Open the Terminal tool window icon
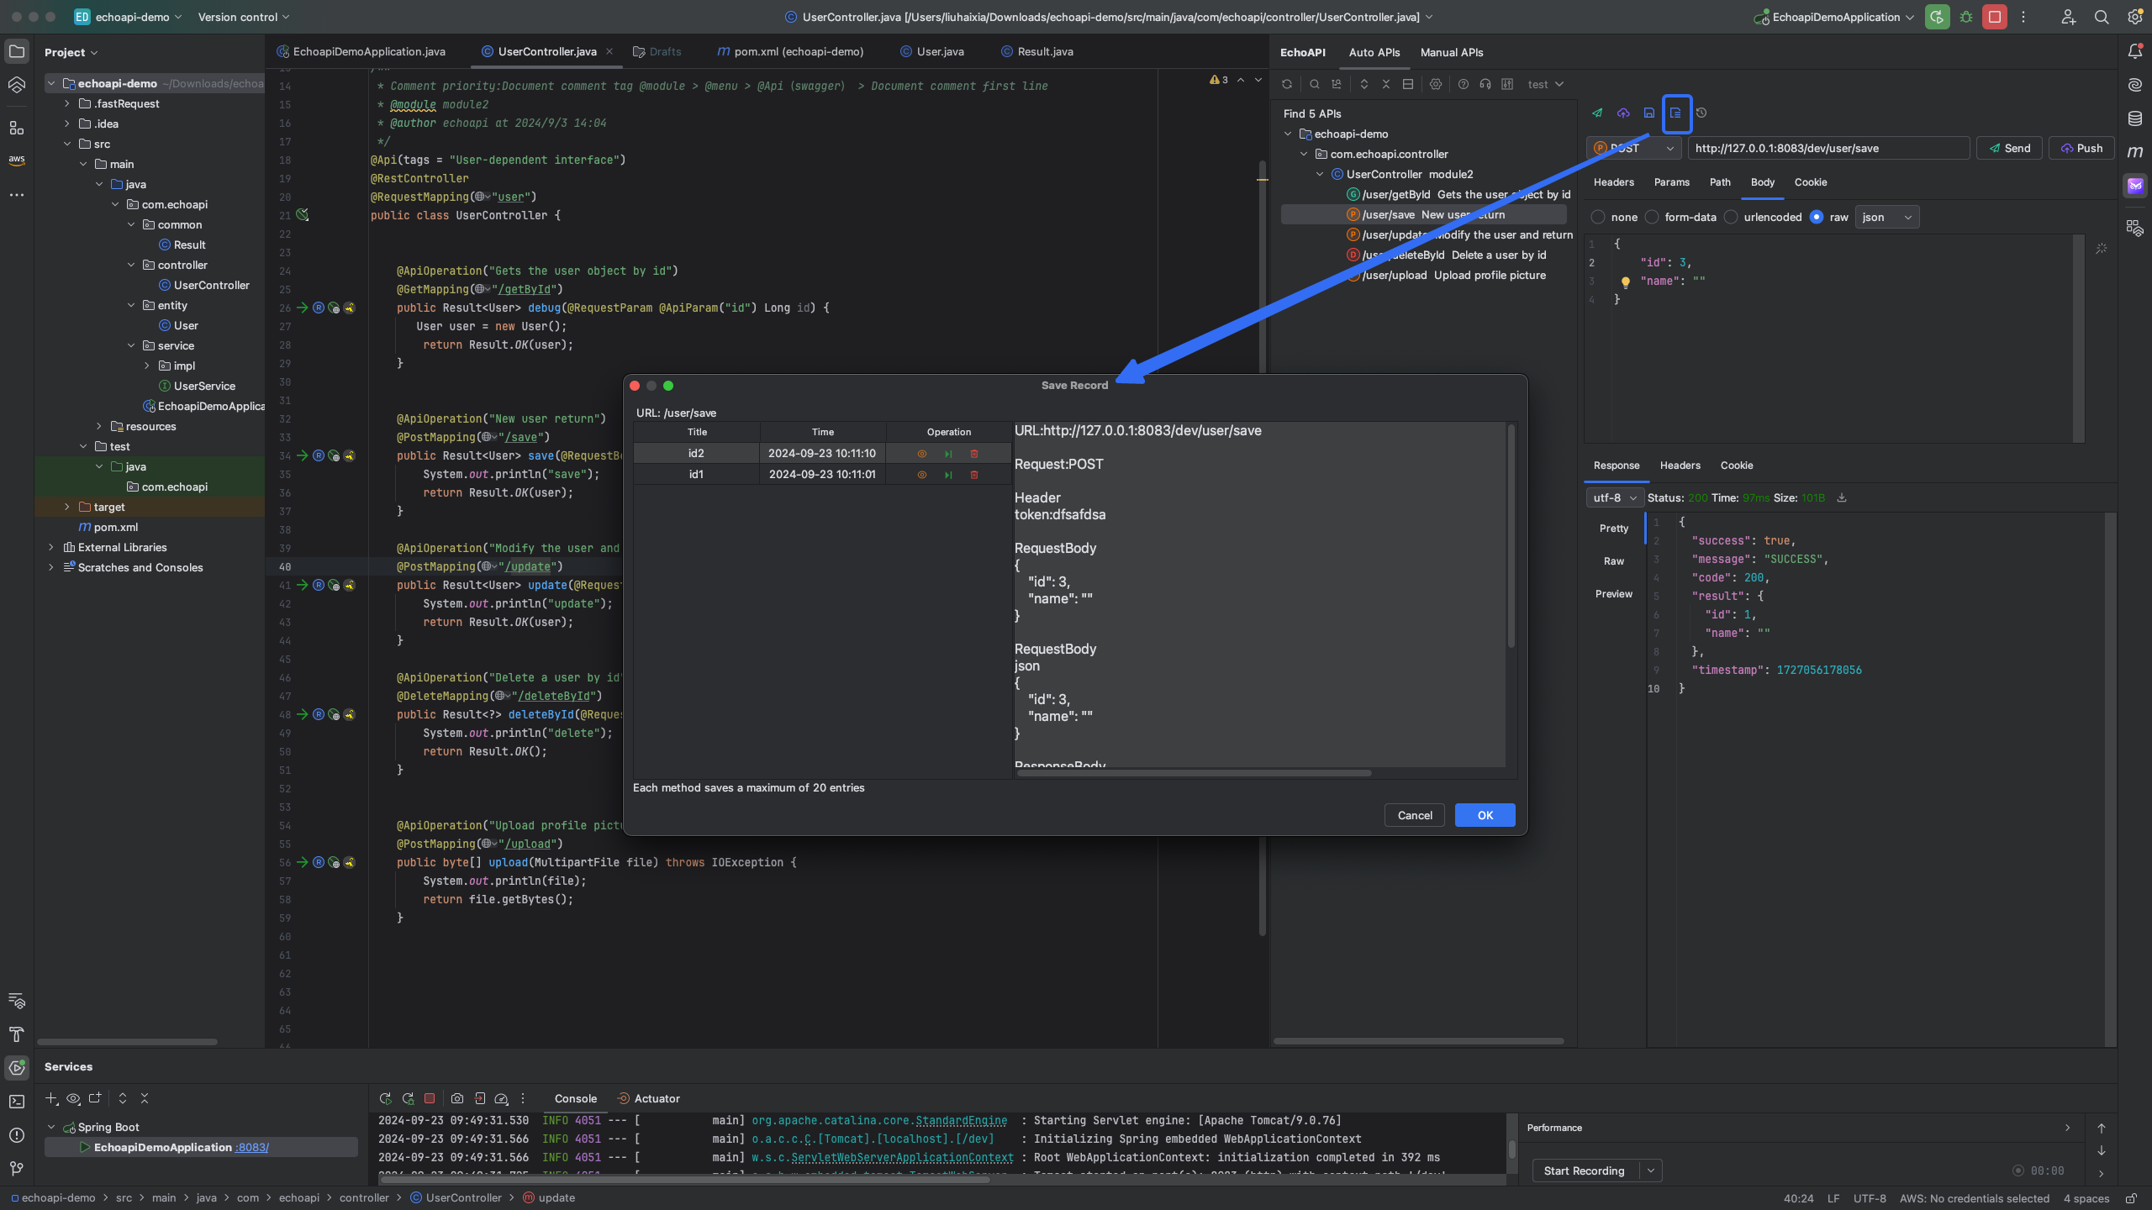 [17, 1102]
